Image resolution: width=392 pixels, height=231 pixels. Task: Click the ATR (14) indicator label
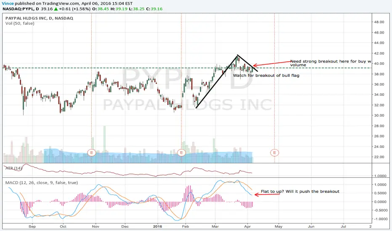coord(14,168)
